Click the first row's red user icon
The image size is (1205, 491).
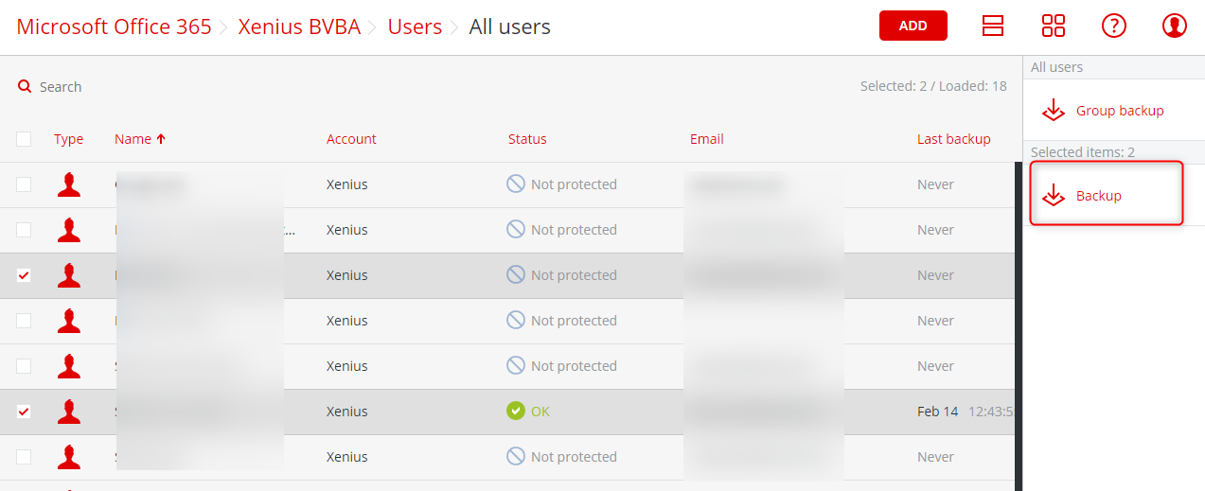pos(68,184)
